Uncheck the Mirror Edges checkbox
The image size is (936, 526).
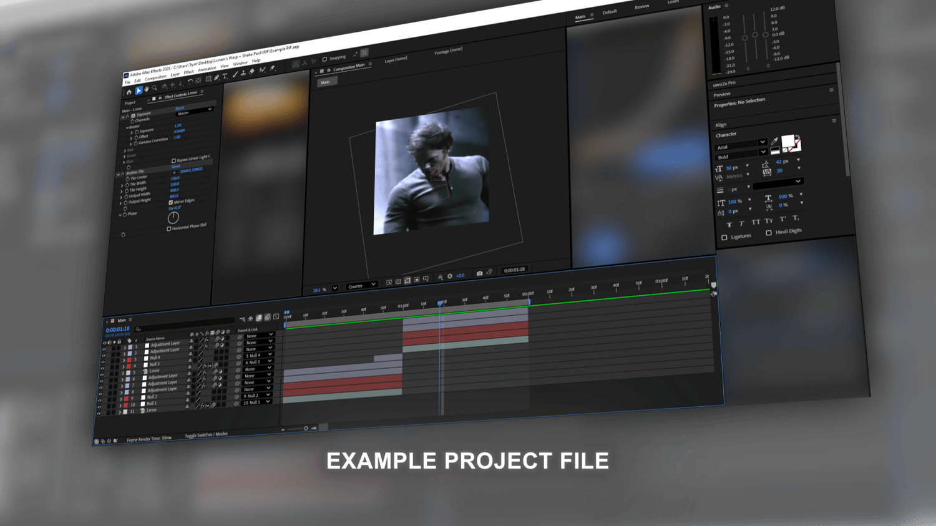pos(171,202)
